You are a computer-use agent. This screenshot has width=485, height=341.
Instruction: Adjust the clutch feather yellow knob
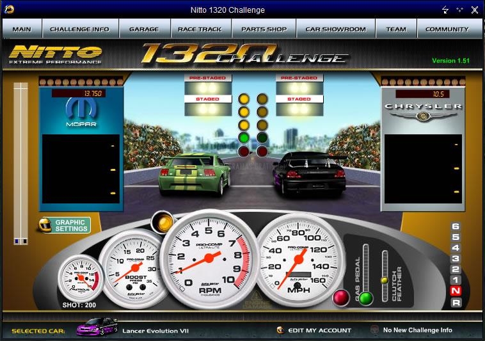[385, 280]
